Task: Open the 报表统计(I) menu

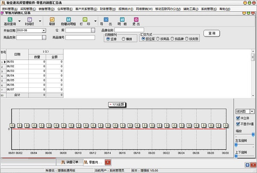Action: 126,9
